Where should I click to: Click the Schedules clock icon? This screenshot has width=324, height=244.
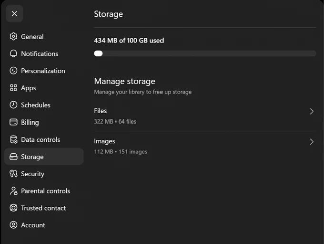(x=13, y=105)
